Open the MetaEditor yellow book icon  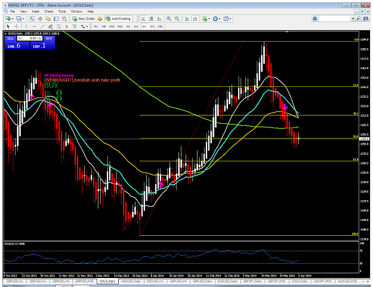(100, 18)
